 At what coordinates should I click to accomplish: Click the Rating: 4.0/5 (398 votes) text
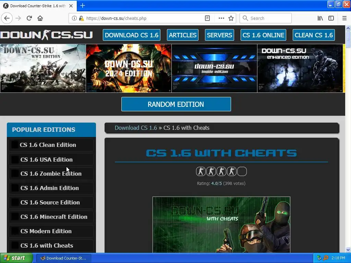click(x=221, y=184)
